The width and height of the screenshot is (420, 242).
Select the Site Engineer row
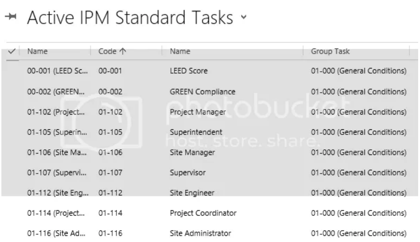(210, 193)
